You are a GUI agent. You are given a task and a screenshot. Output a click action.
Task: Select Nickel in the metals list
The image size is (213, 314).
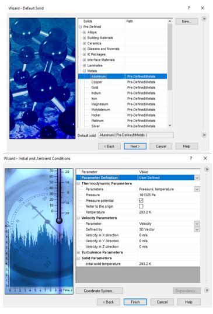point(96,115)
